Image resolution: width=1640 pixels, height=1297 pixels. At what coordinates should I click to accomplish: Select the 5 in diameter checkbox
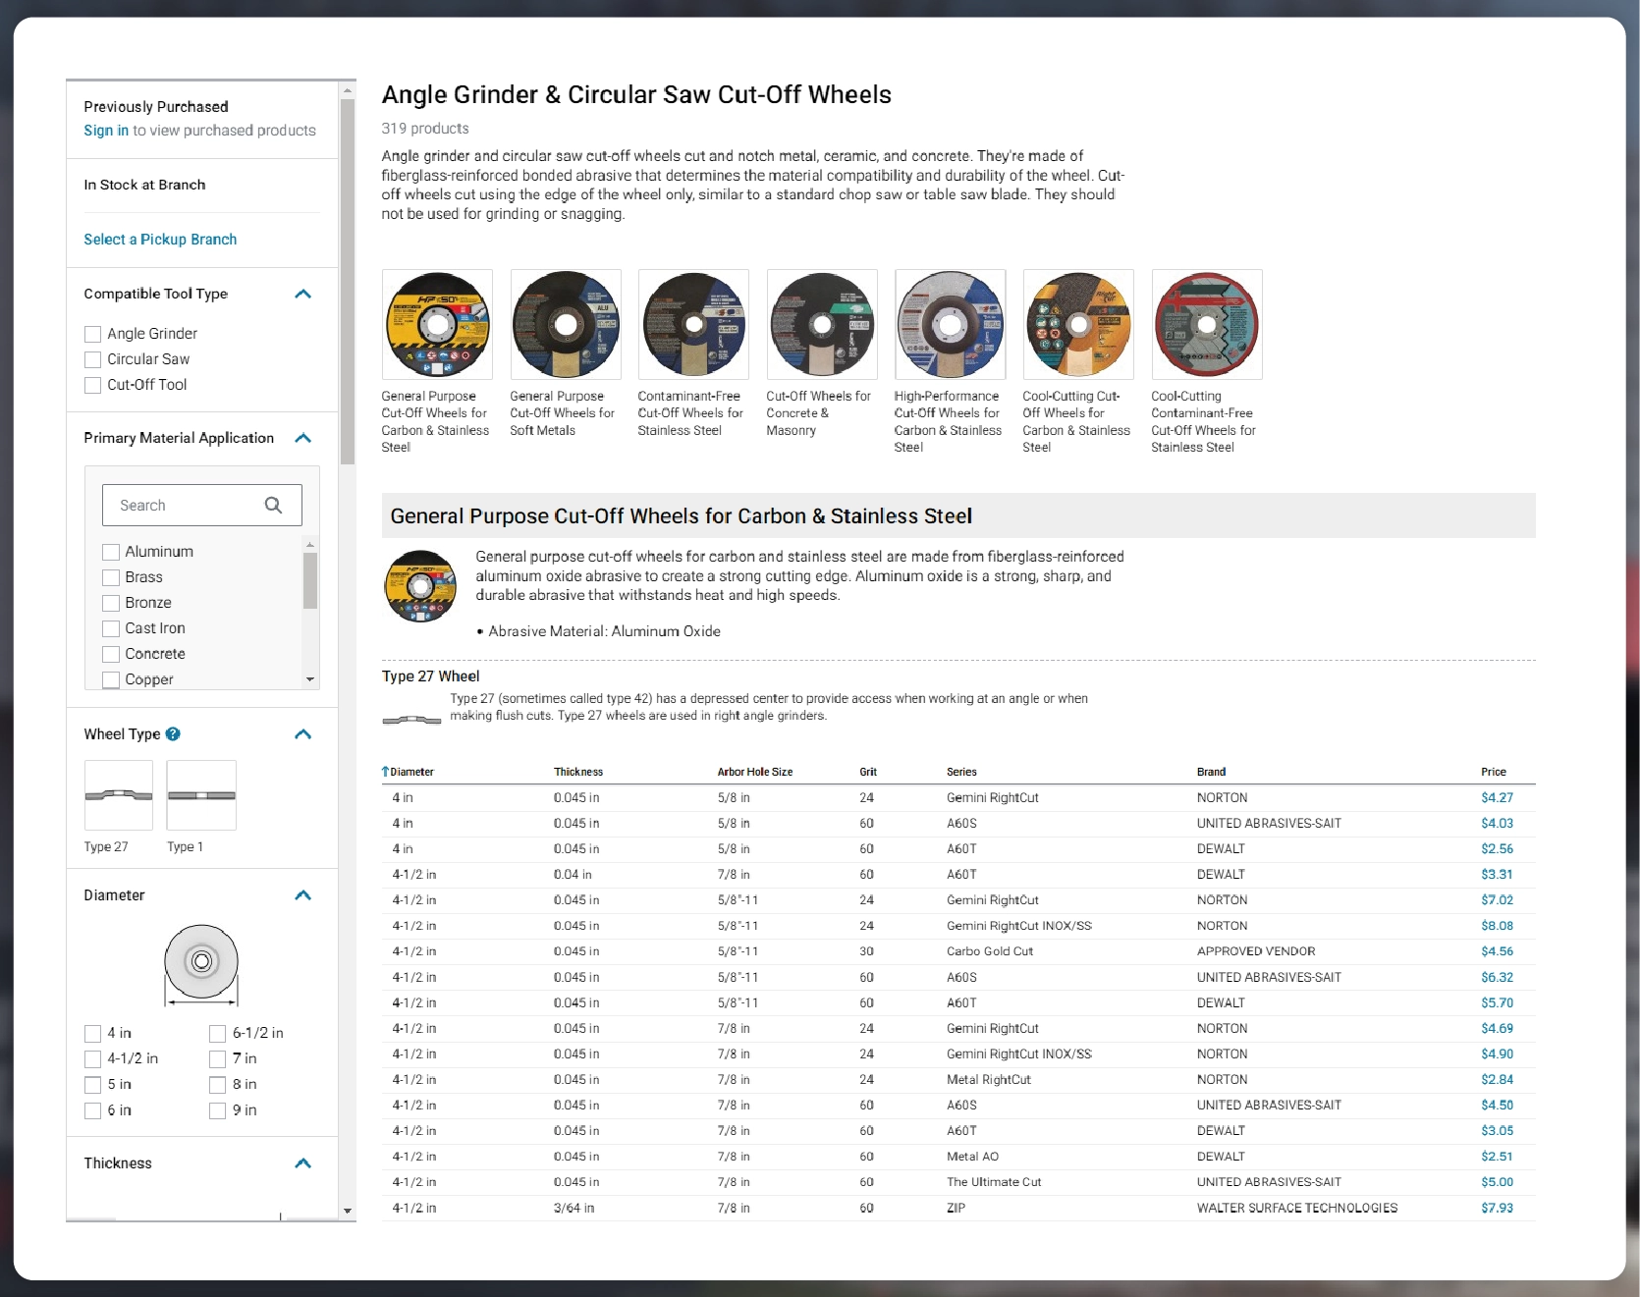pyautogui.click(x=92, y=1085)
